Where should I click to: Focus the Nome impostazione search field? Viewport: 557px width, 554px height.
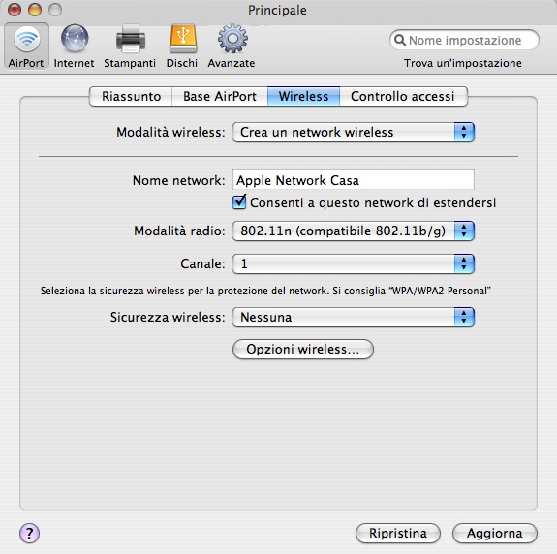point(464,40)
